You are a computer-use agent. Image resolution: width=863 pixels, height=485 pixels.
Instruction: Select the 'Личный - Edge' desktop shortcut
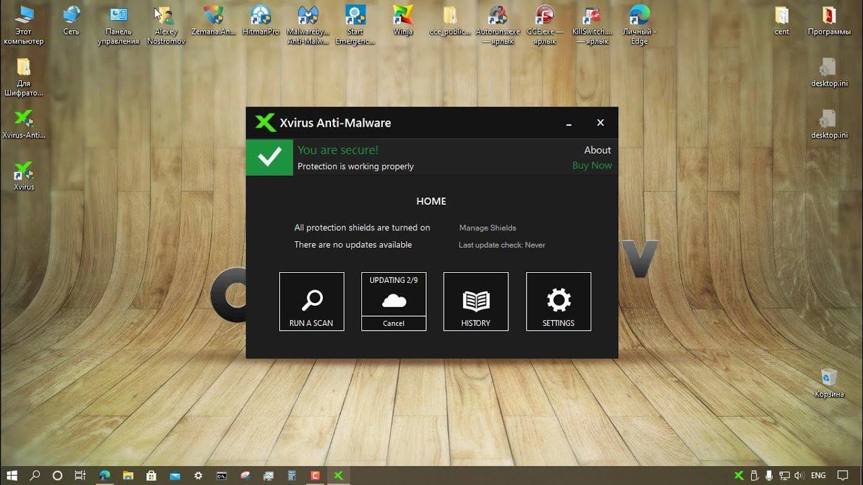(639, 25)
